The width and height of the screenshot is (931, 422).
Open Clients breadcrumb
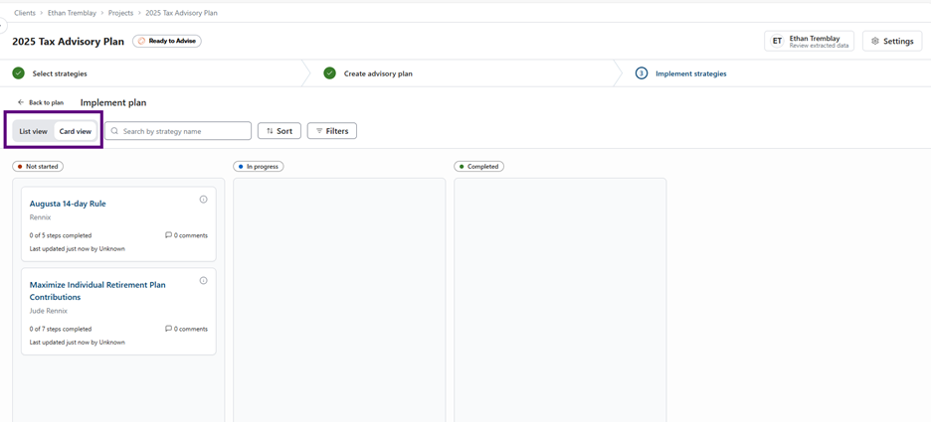tap(24, 13)
